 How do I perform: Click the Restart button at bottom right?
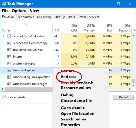123,97
